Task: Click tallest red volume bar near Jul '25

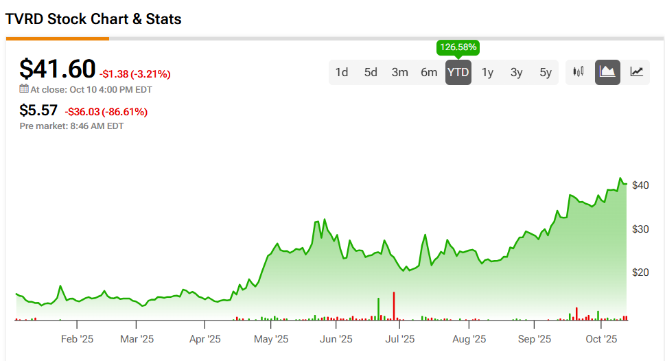Action: click(x=394, y=306)
